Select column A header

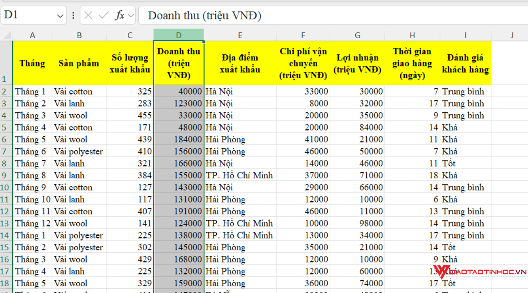click(32, 35)
